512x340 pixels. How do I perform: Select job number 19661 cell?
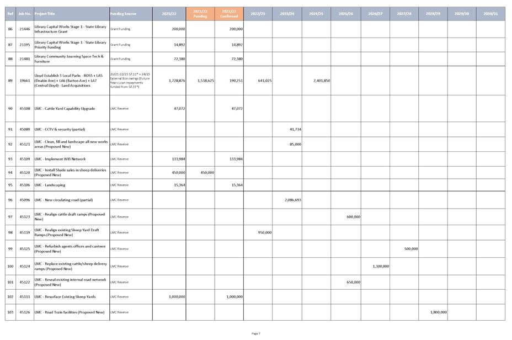(x=25, y=81)
